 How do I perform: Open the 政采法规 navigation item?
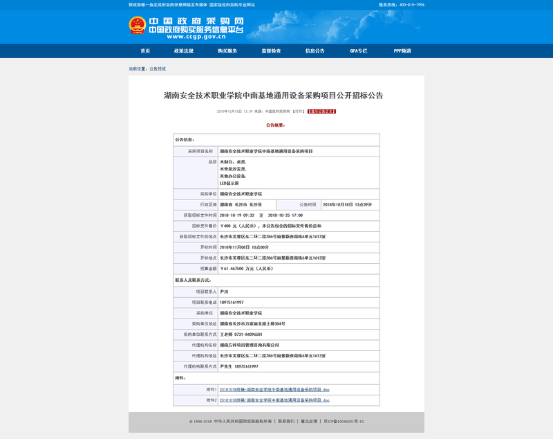pyautogui.click(x=184, y=51)
